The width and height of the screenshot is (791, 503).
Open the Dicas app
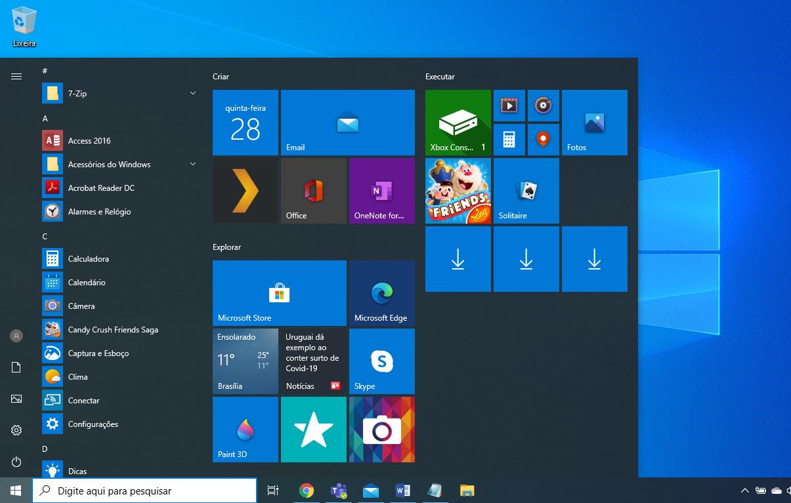click(x=121, y=470)
